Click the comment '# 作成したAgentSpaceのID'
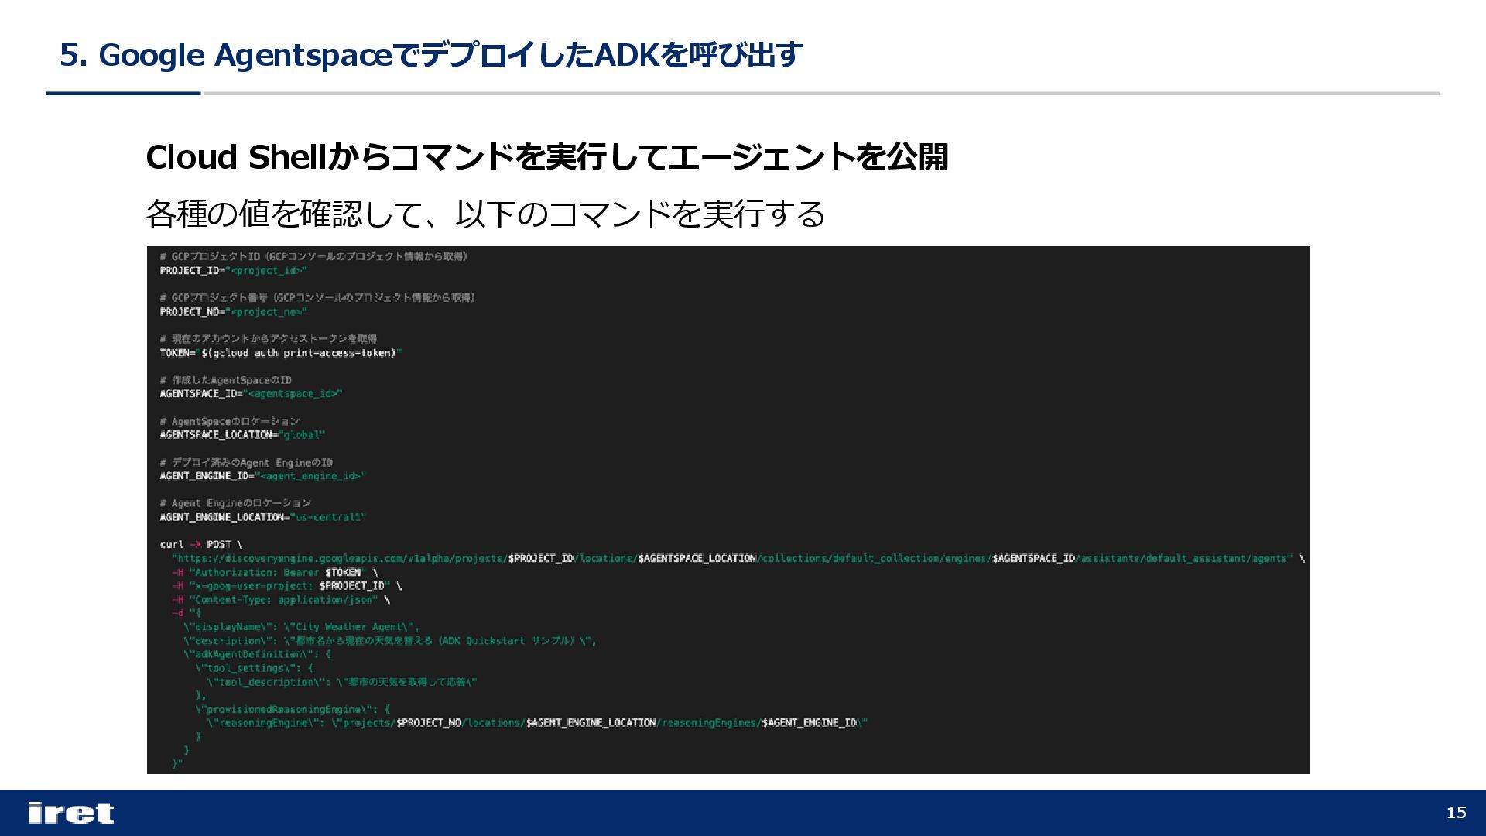Image resolution: width=1486 pixels, height=836 pixels. (226, 380)
